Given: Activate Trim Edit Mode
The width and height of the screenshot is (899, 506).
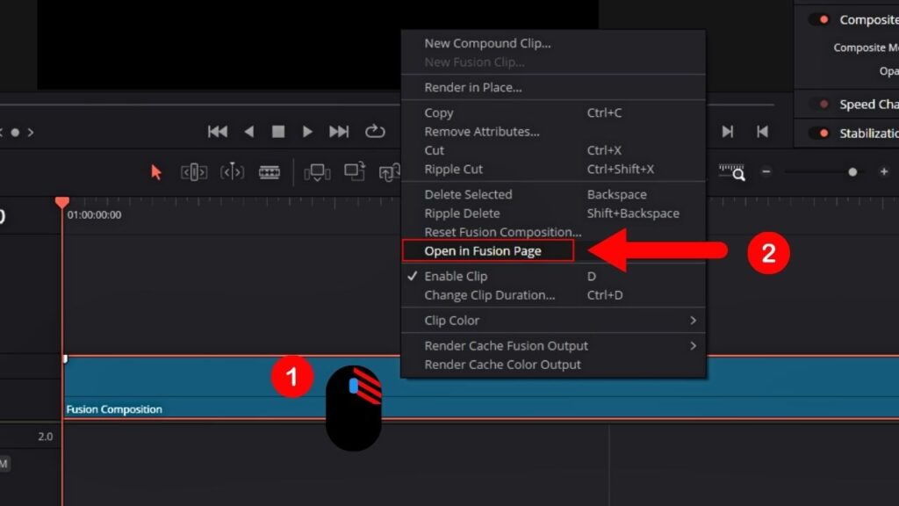Looking at the screenshot, I should coord(193,172).
